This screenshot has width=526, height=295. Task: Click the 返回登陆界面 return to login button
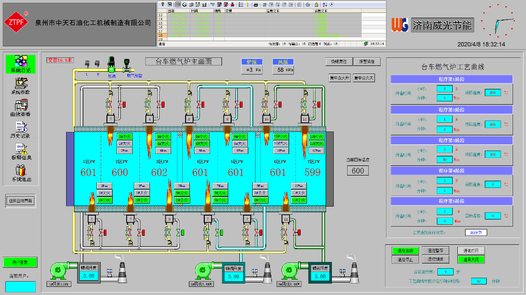coord(21,201)
